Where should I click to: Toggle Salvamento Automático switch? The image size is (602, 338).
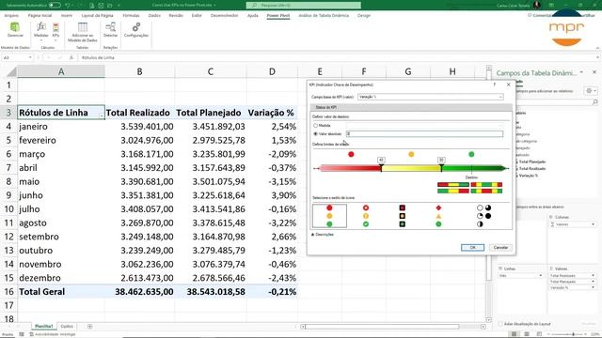click(x=55, y=6)
